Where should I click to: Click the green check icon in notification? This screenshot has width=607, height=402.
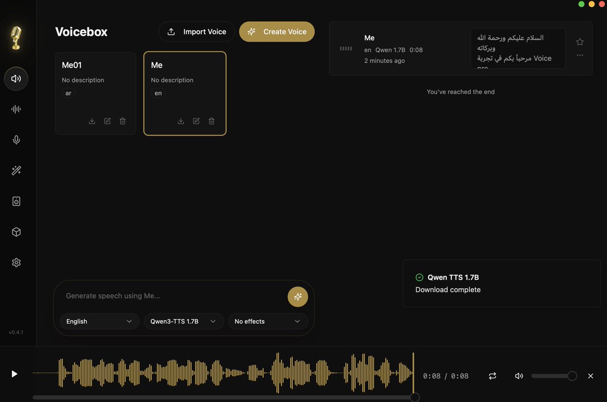click(x=419, y=277)
